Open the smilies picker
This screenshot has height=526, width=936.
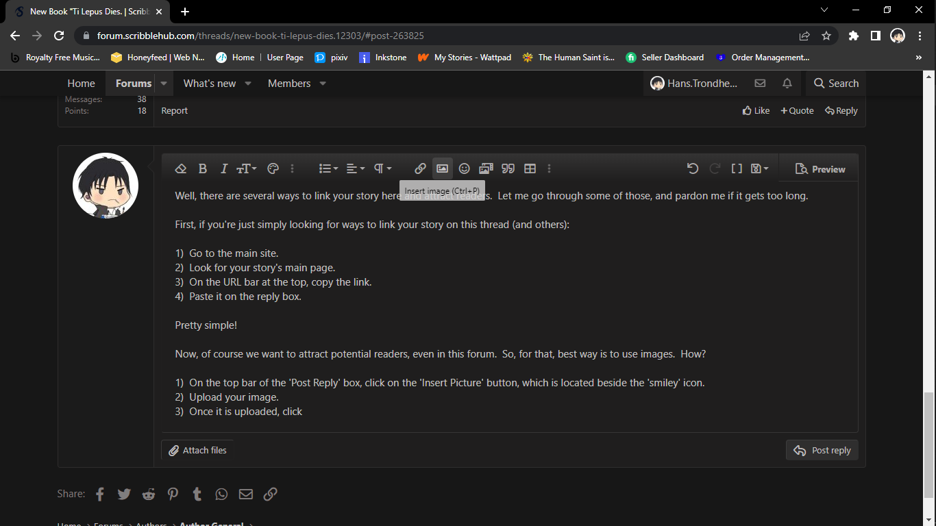tap(464, 168)
